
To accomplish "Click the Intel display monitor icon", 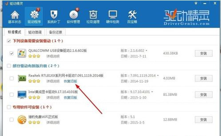I will click(x=22, y=95).
